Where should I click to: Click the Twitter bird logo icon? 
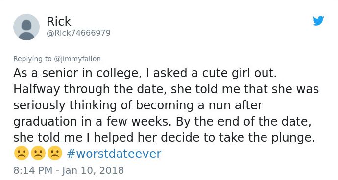tap(318, 21)
